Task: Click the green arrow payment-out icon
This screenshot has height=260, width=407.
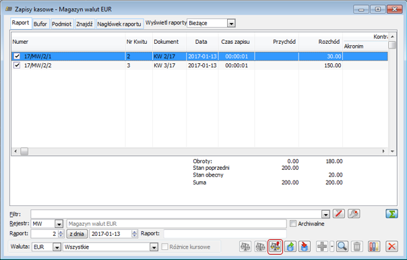Action: click(290, 247)
